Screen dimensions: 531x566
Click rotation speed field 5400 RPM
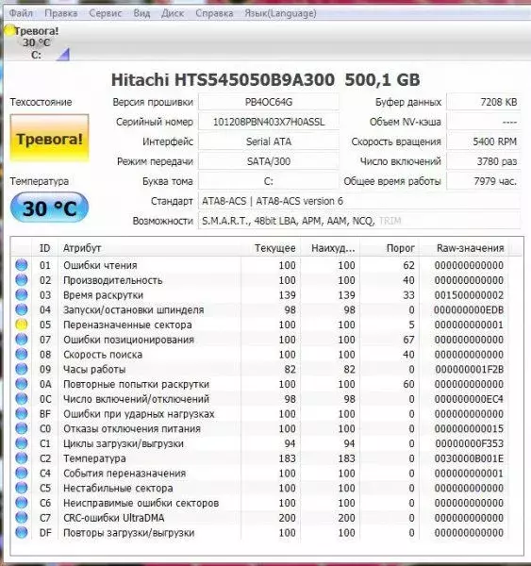483,141
